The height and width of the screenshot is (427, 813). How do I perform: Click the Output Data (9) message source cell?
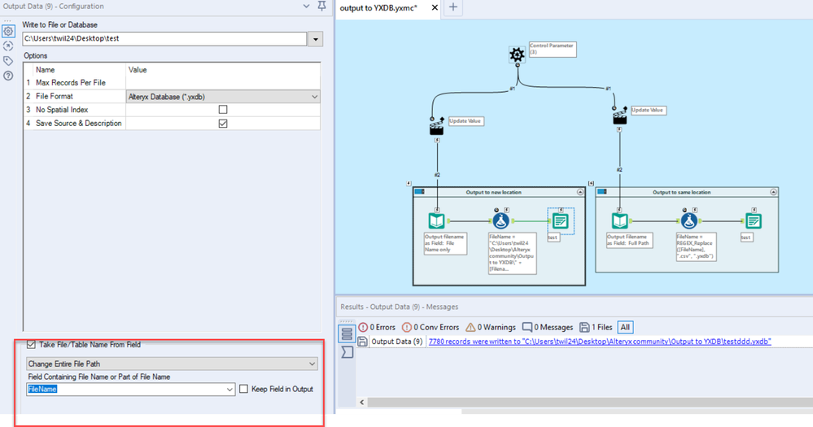(x=396, y=342)
